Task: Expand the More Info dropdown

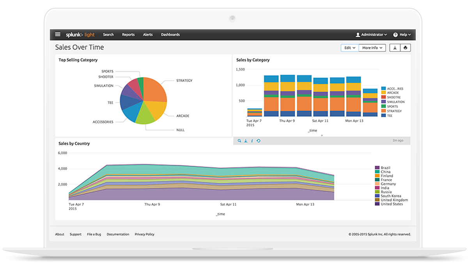Action: (x=372, y=47)
